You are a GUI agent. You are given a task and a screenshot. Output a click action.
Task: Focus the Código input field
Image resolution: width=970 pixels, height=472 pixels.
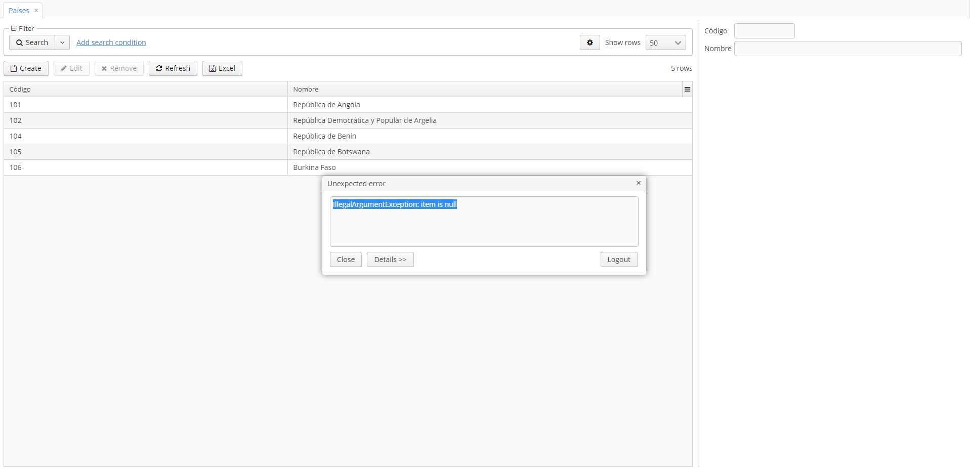point(764,31)
